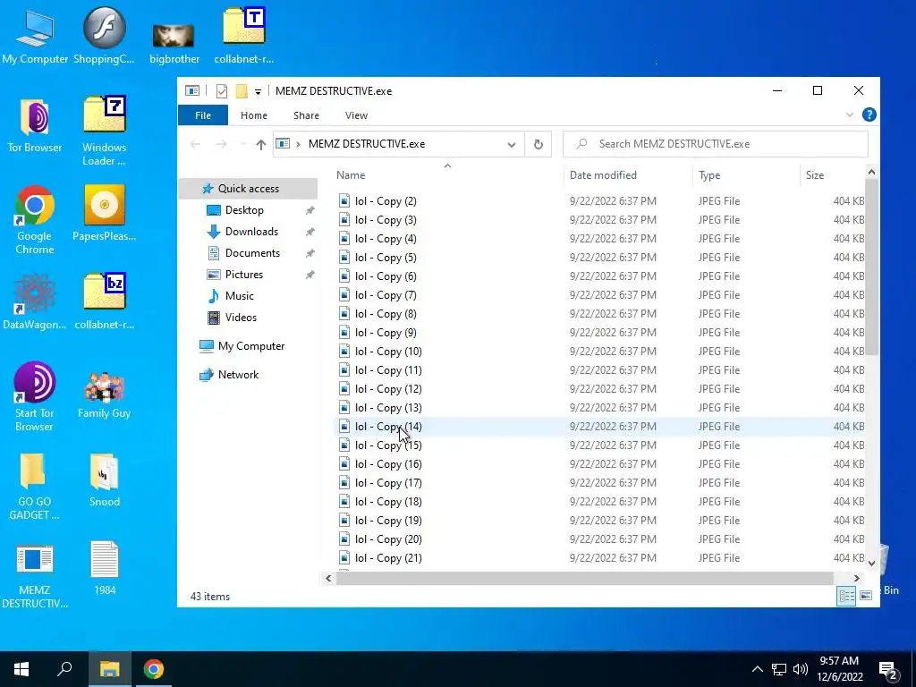Select file lol - Copy (14)
Image resolution: width=916 pixels, height=687 pixels.
pyautogui.click(x=600, y=427)
